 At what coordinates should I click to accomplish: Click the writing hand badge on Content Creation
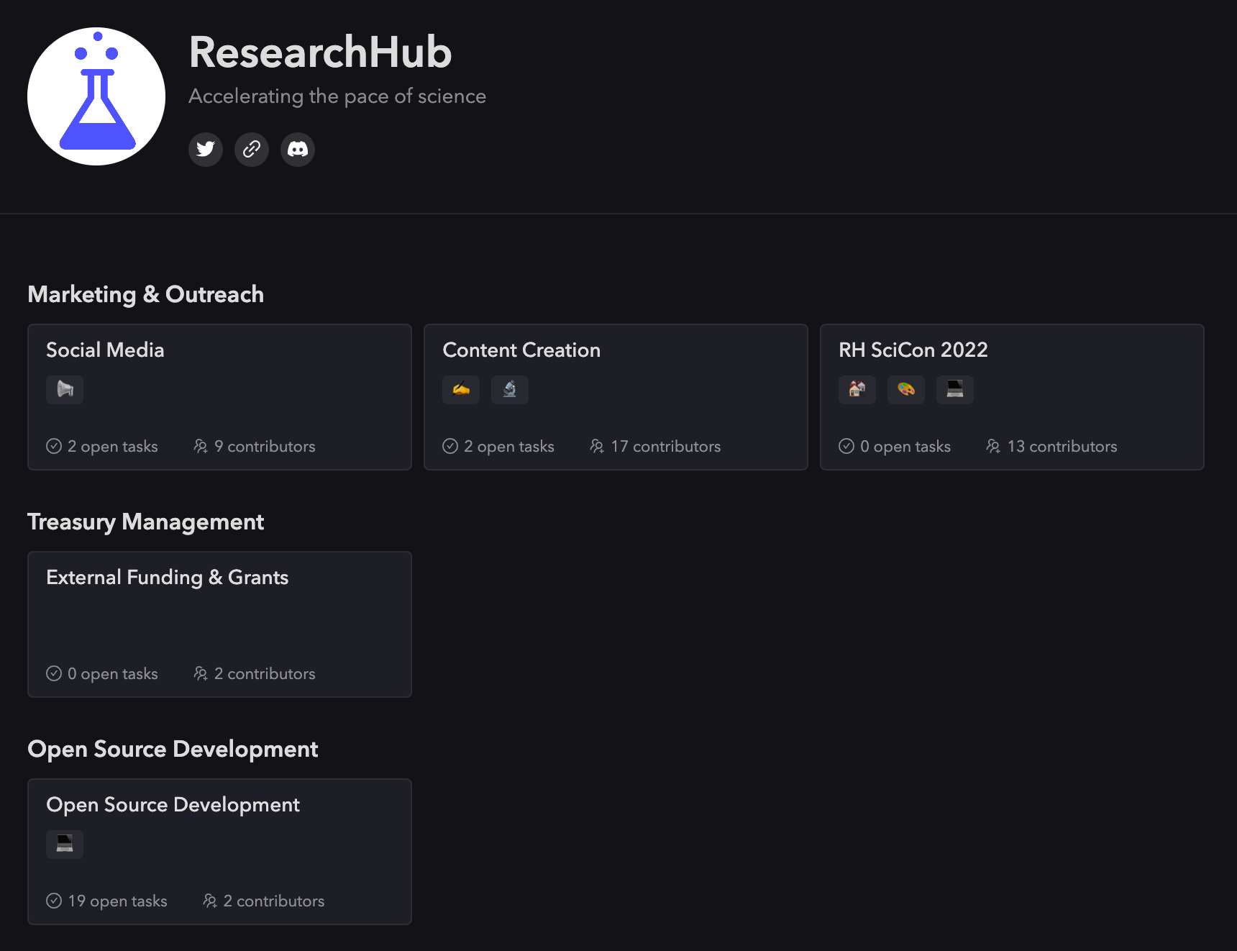pyautogui.click(x=460, y=389)
